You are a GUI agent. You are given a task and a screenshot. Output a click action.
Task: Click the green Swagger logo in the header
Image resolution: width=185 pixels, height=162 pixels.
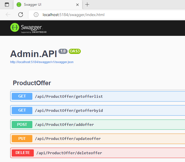(x=15, y=28)
